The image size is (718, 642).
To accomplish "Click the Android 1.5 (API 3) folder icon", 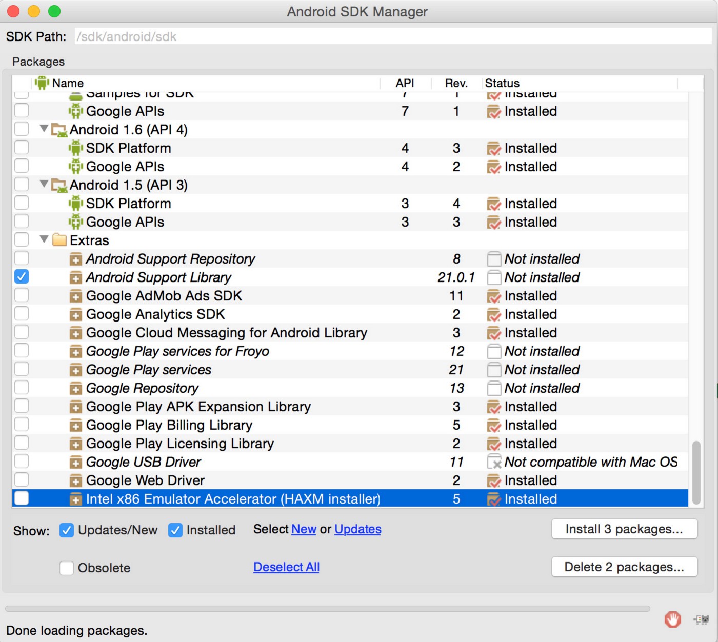I will coord(59,185).
